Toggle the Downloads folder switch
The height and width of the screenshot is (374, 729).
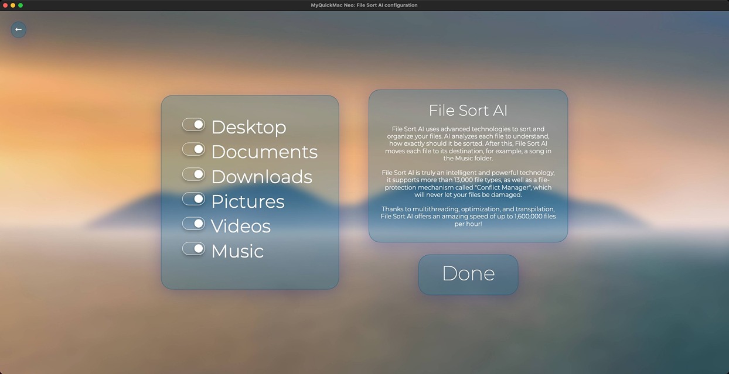[193, 174]
